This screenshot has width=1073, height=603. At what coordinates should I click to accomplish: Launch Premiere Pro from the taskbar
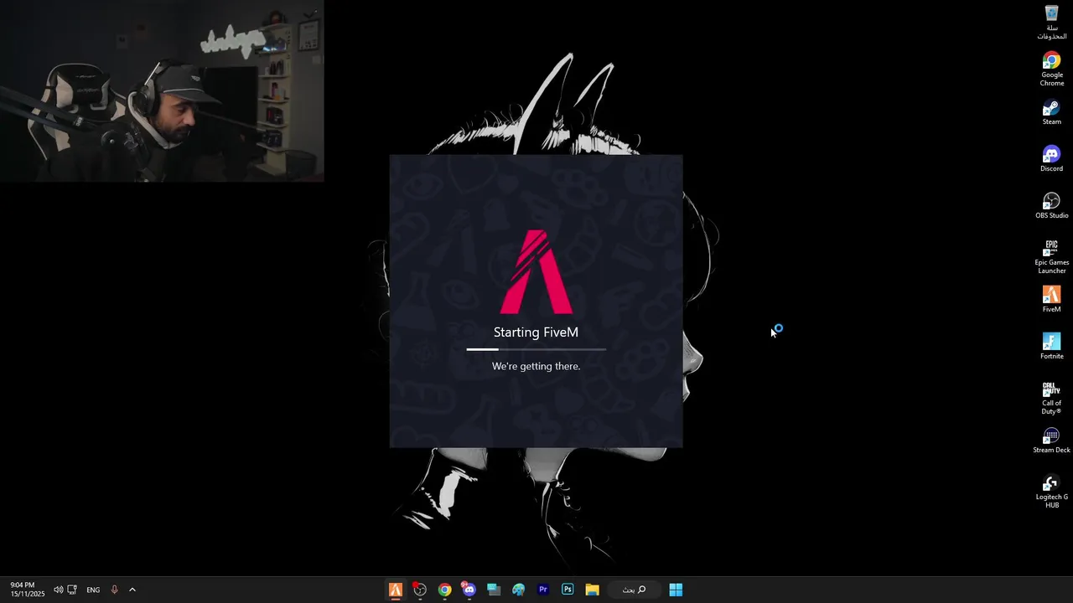542,590
